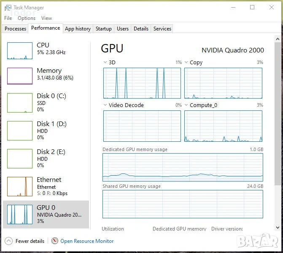Viewport: 283px width, 253px height.
Task: Click the NVIDIA Quadro 2000 heading
Action: (x=233, y=50)
